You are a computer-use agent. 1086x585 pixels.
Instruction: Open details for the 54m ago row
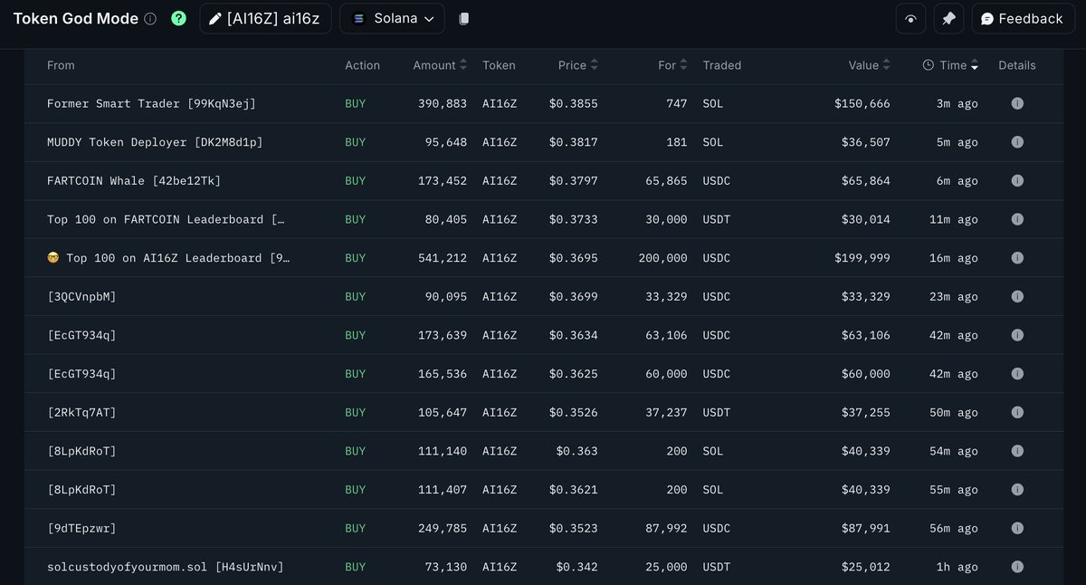[x=1016, y=451]
